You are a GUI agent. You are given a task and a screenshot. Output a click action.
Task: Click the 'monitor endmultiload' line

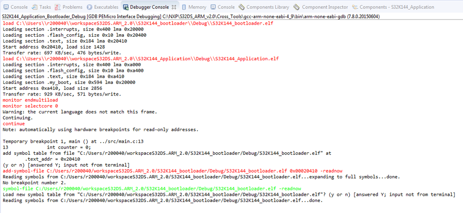pyautogui.click(x=30, y=100)
